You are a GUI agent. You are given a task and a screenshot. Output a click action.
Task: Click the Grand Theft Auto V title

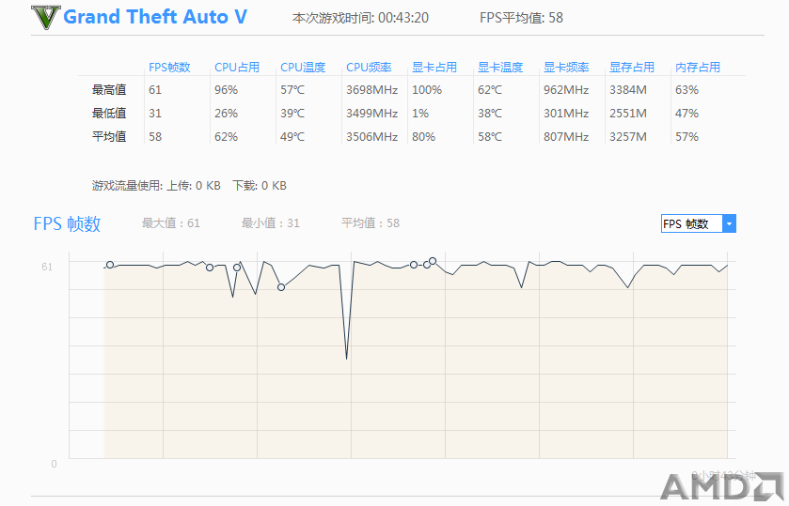[x=155, y=17]
